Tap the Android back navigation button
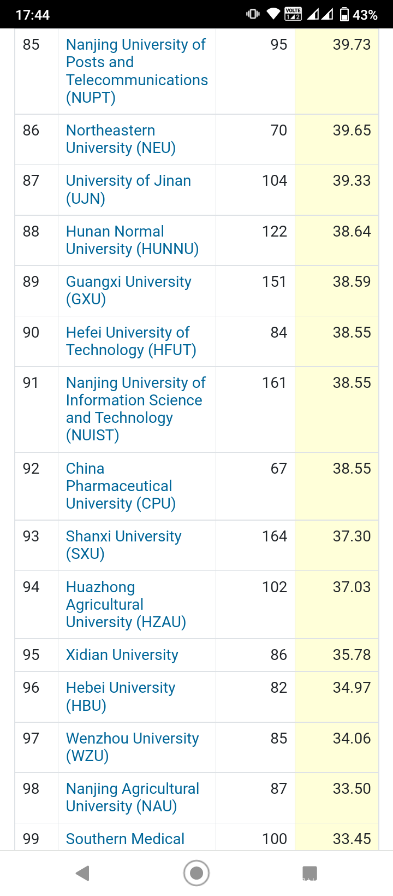This screenshot has height=896, width=393. point(83,873)
